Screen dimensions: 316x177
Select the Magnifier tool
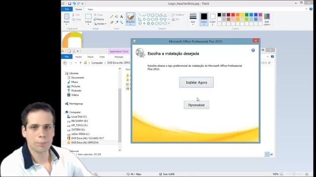coord(121,22)
